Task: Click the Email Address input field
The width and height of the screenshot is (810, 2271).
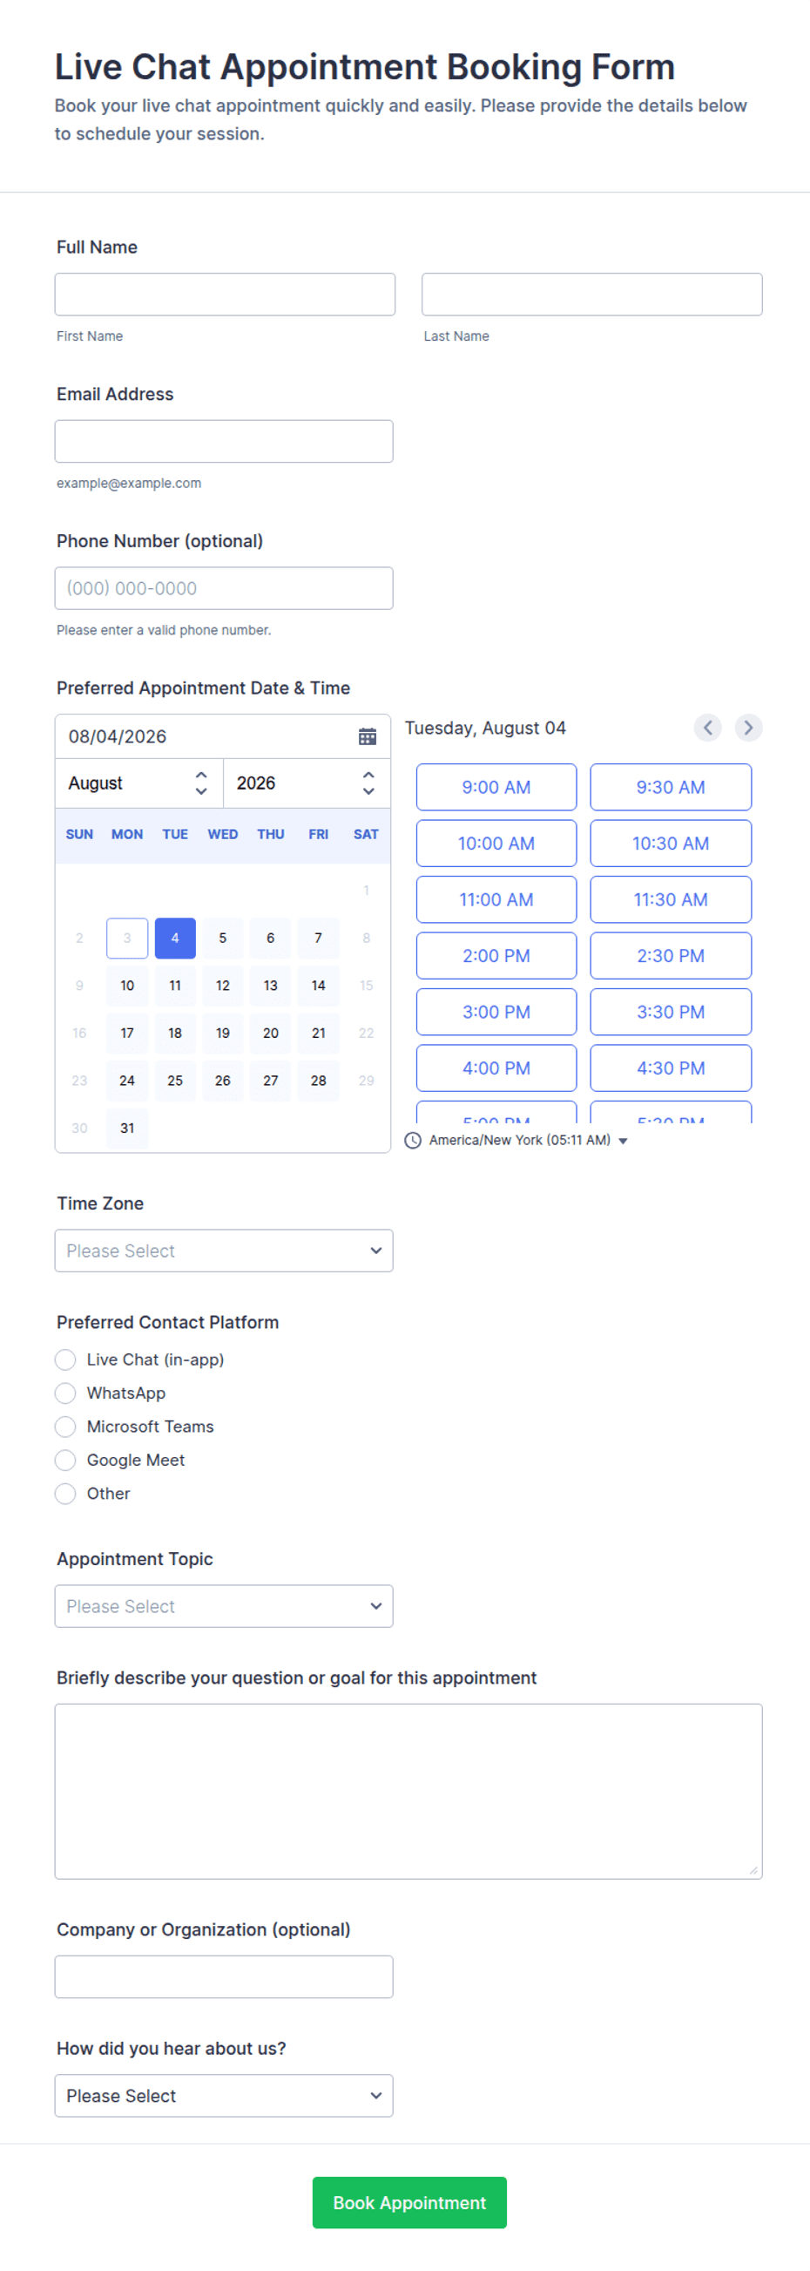Action: pyautogui.click(x=224, y=441)
